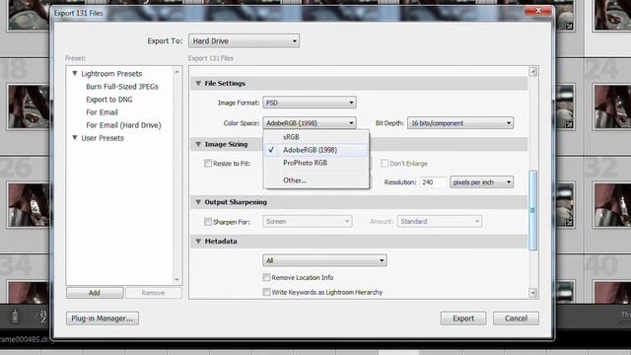Screen dimensions: 631x355
Task: Collapse the File Settings section
Action: 198,83
